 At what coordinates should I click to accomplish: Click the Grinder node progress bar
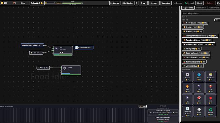tap(71, 74)
